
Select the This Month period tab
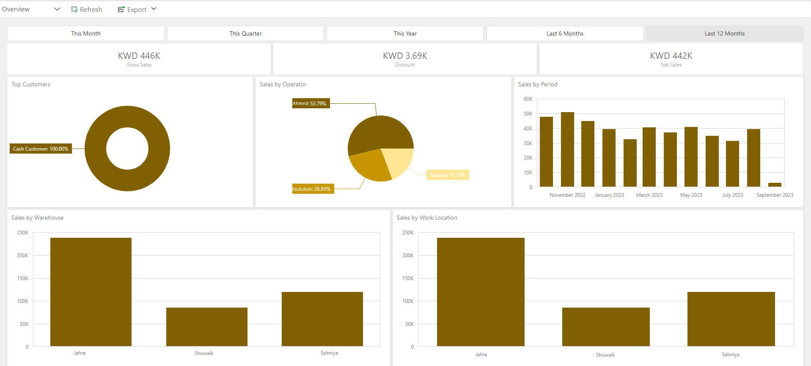click(x=86, y=33)
